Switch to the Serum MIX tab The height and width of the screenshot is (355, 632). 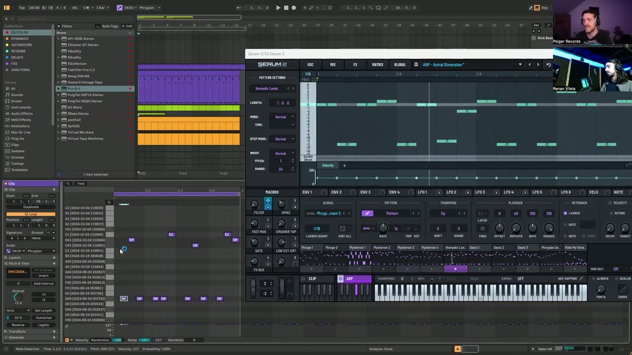pyautogui.click(x=333, y=65)
